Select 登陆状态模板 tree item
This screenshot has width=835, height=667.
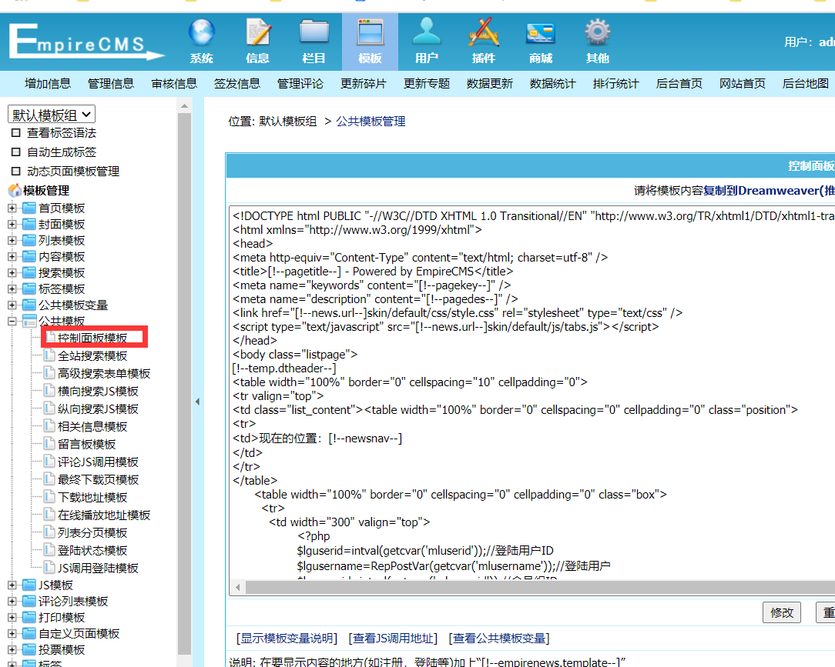(92, 550)
